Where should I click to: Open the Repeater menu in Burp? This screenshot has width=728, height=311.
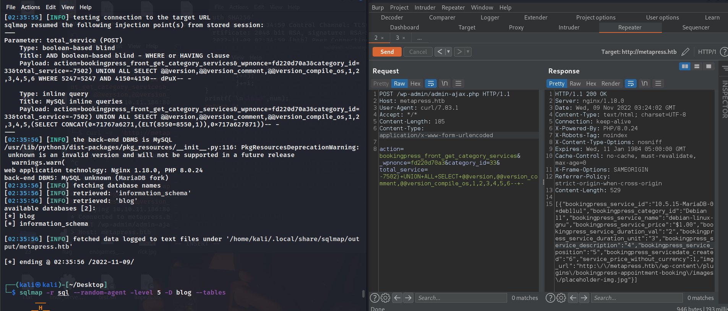click(453, 8)
